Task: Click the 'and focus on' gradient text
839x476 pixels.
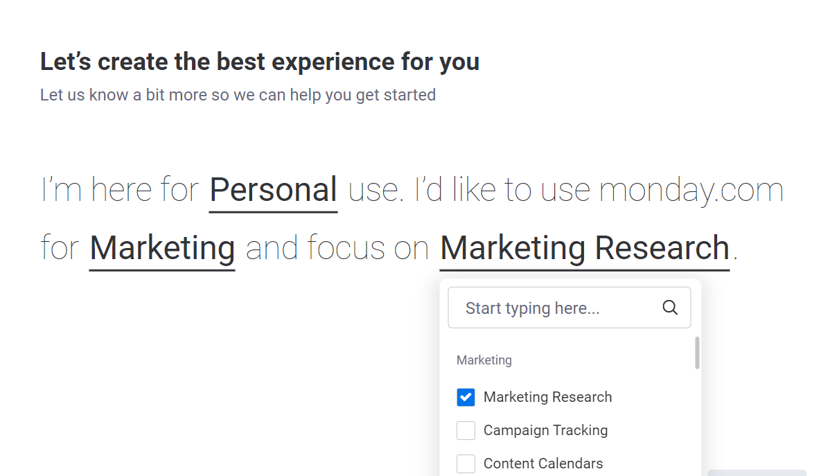Action: point(337,248)
